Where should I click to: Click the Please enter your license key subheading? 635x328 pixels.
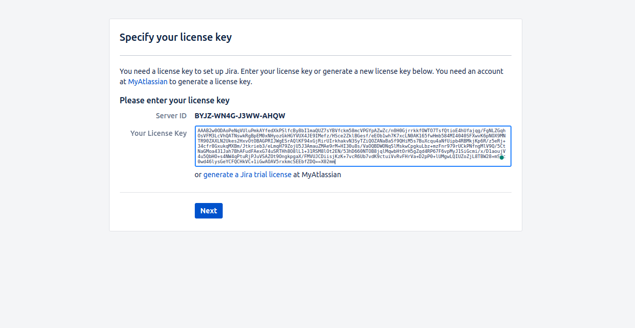(x=175, y=100)
